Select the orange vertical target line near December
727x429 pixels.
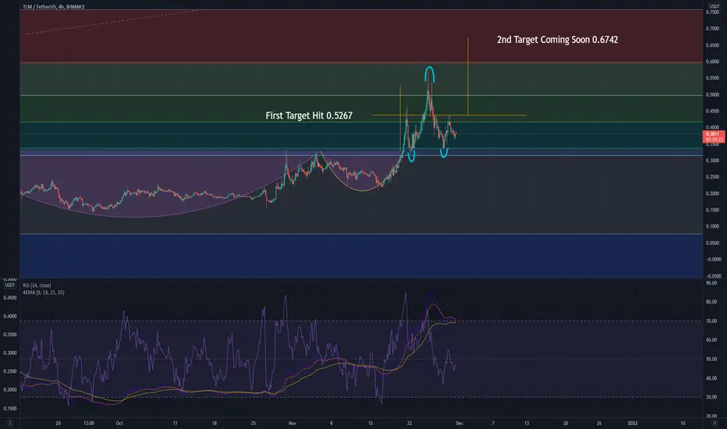point(468,76)
